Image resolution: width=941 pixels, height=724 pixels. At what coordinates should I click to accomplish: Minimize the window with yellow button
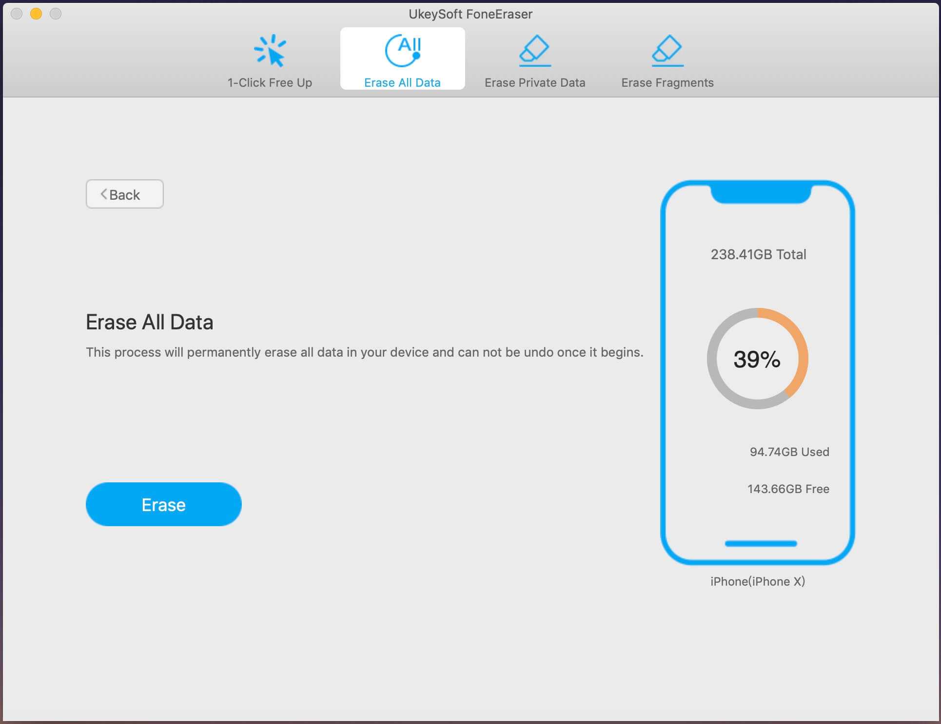click(x=36, y=14)
